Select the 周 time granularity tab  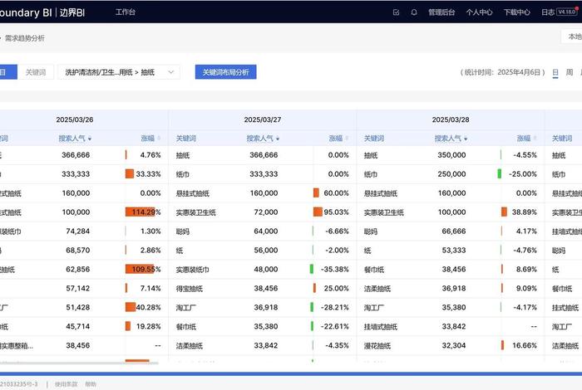tap(570, 72)
